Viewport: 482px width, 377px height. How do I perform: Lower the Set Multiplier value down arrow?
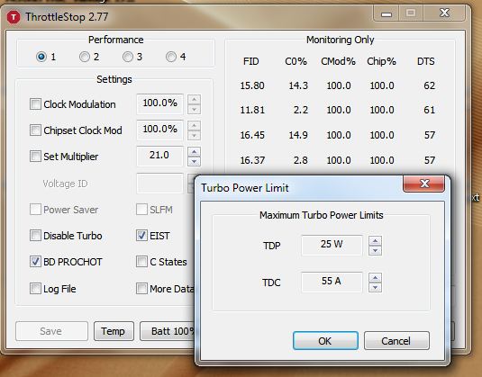(x=195, y=161)
